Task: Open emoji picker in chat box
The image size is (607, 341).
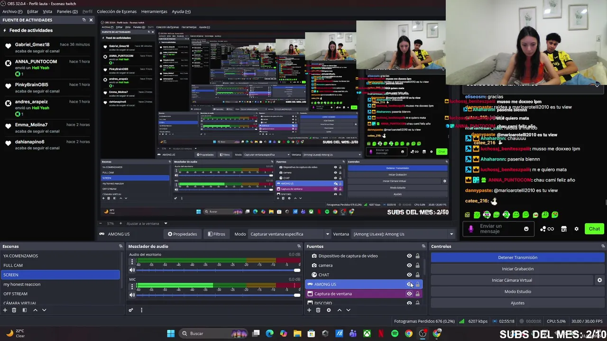Action: tap(526, 229)
